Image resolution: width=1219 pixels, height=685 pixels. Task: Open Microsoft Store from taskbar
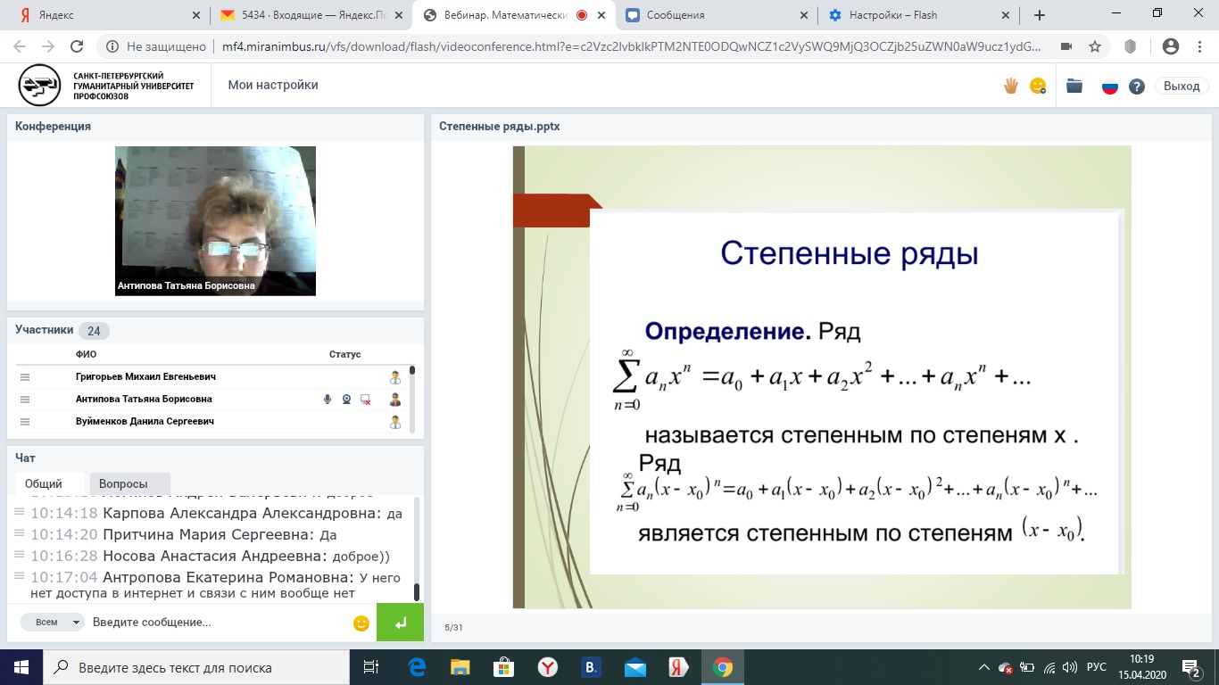click(x=504, y=667)
